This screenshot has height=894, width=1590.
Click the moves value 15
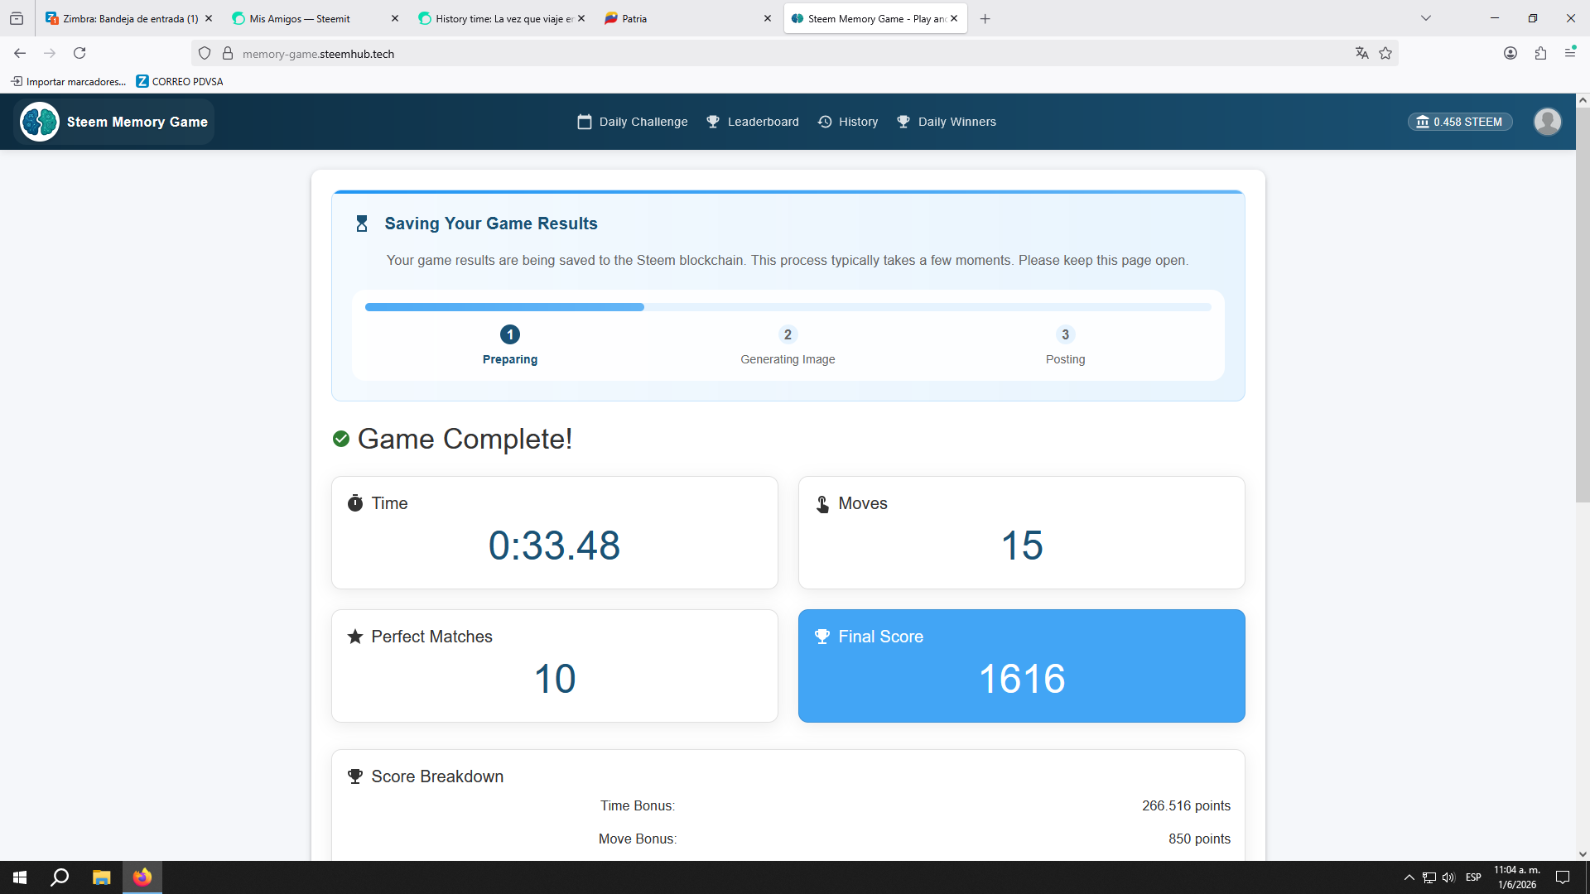pos(1022,546)
